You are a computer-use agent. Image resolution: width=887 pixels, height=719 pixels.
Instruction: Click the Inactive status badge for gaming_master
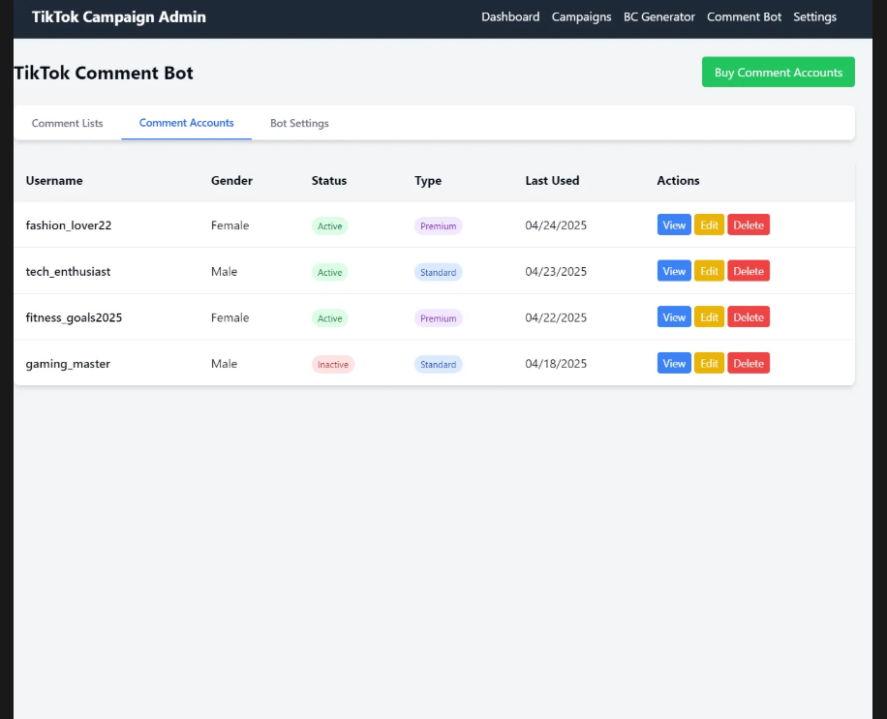(x=332, y=365)
